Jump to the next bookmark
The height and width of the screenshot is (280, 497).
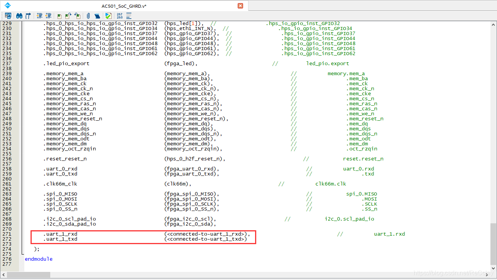(x=68, y=16)
